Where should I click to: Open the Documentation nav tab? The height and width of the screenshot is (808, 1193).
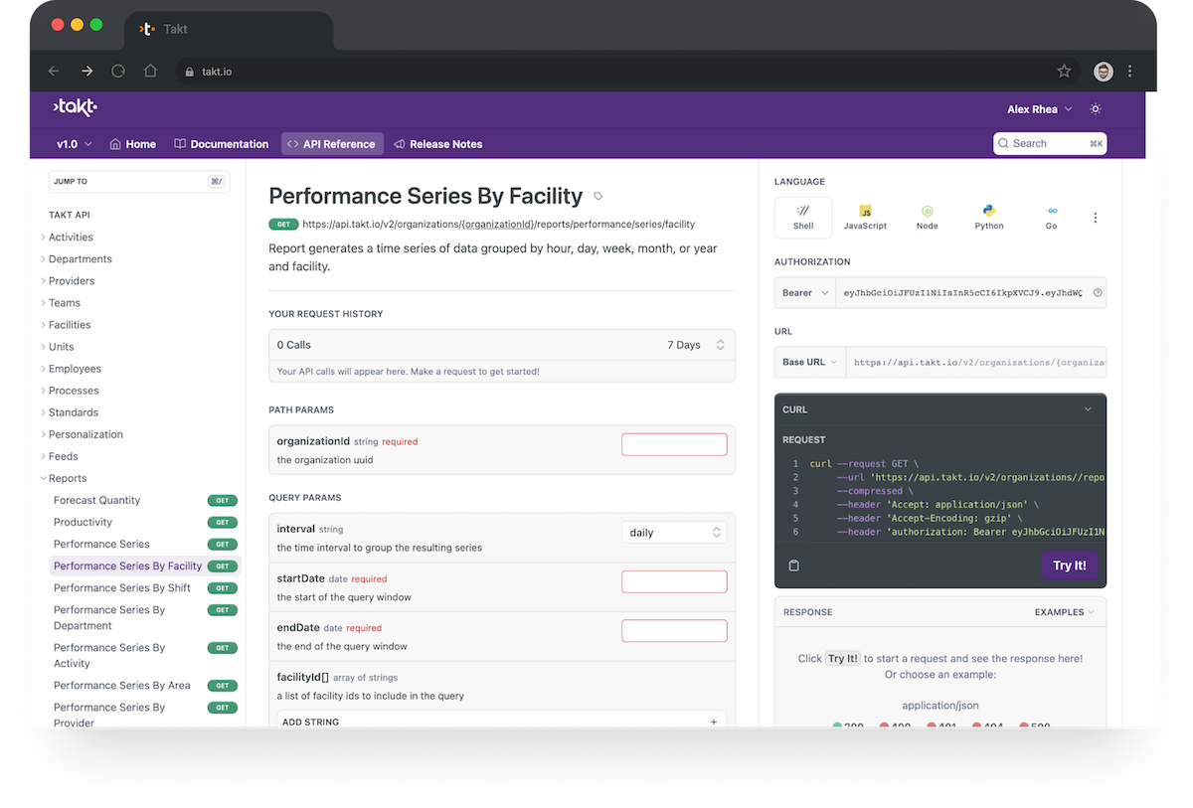click(222, 144)
